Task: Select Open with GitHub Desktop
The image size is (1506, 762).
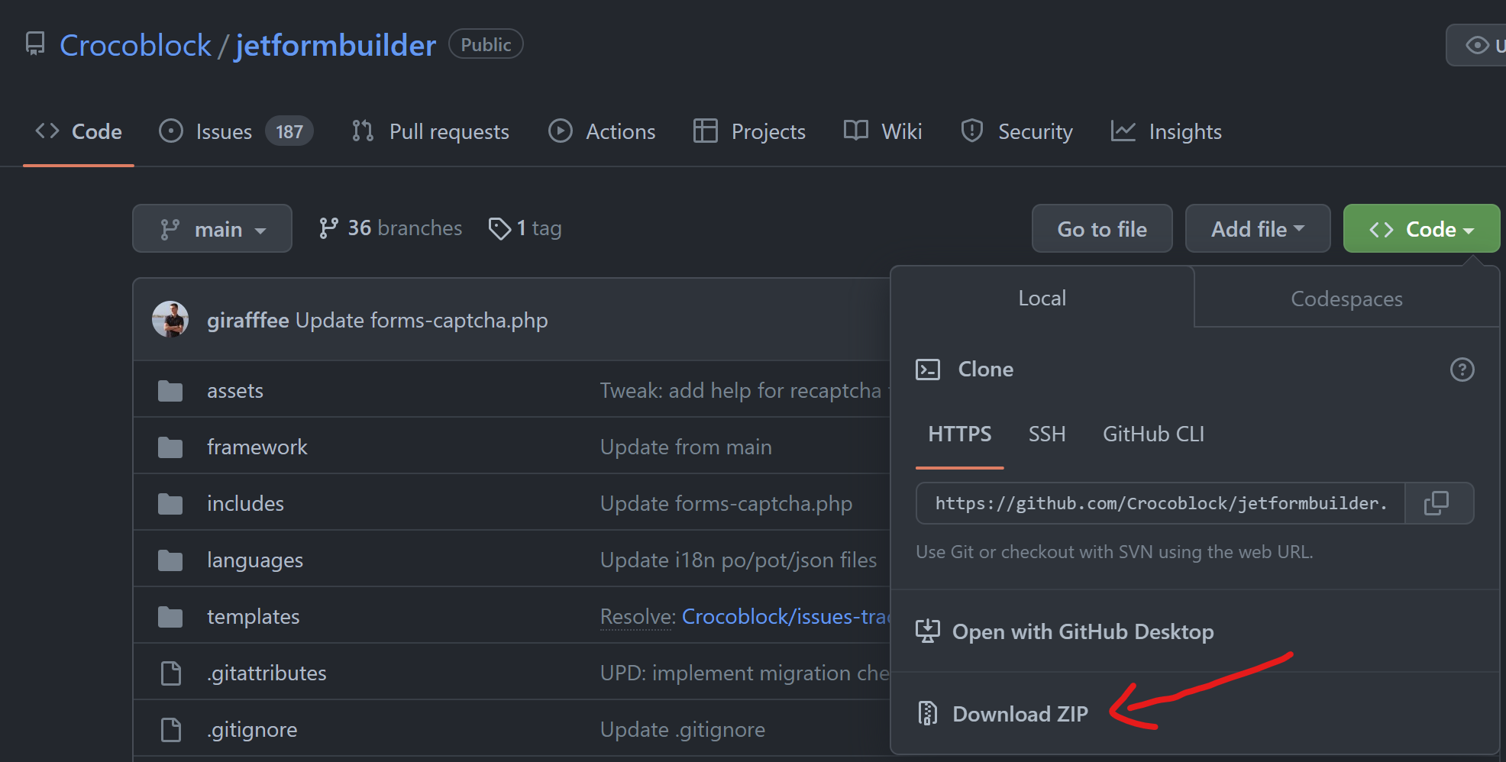Action: pyautogui.click(x=1082, y=631)
